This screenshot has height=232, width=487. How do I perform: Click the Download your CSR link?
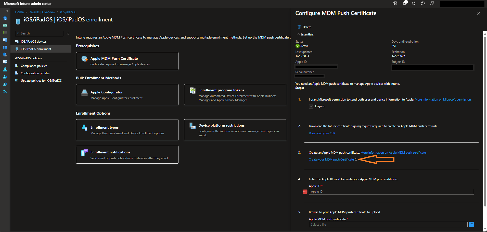(322, 133)
